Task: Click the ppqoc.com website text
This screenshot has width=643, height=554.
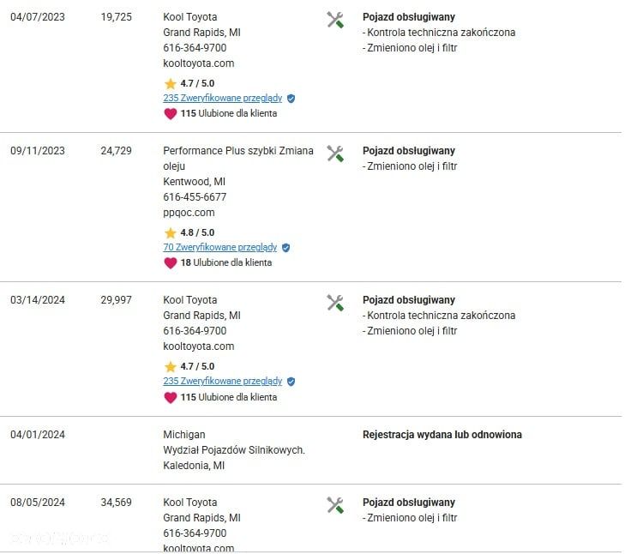Action: (189, 213)
